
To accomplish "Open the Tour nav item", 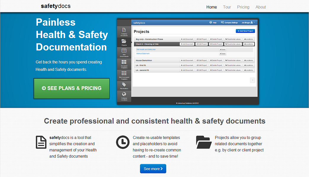I will (227, 7).
